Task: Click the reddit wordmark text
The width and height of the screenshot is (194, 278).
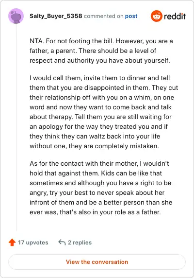Action: coord(175,17)
